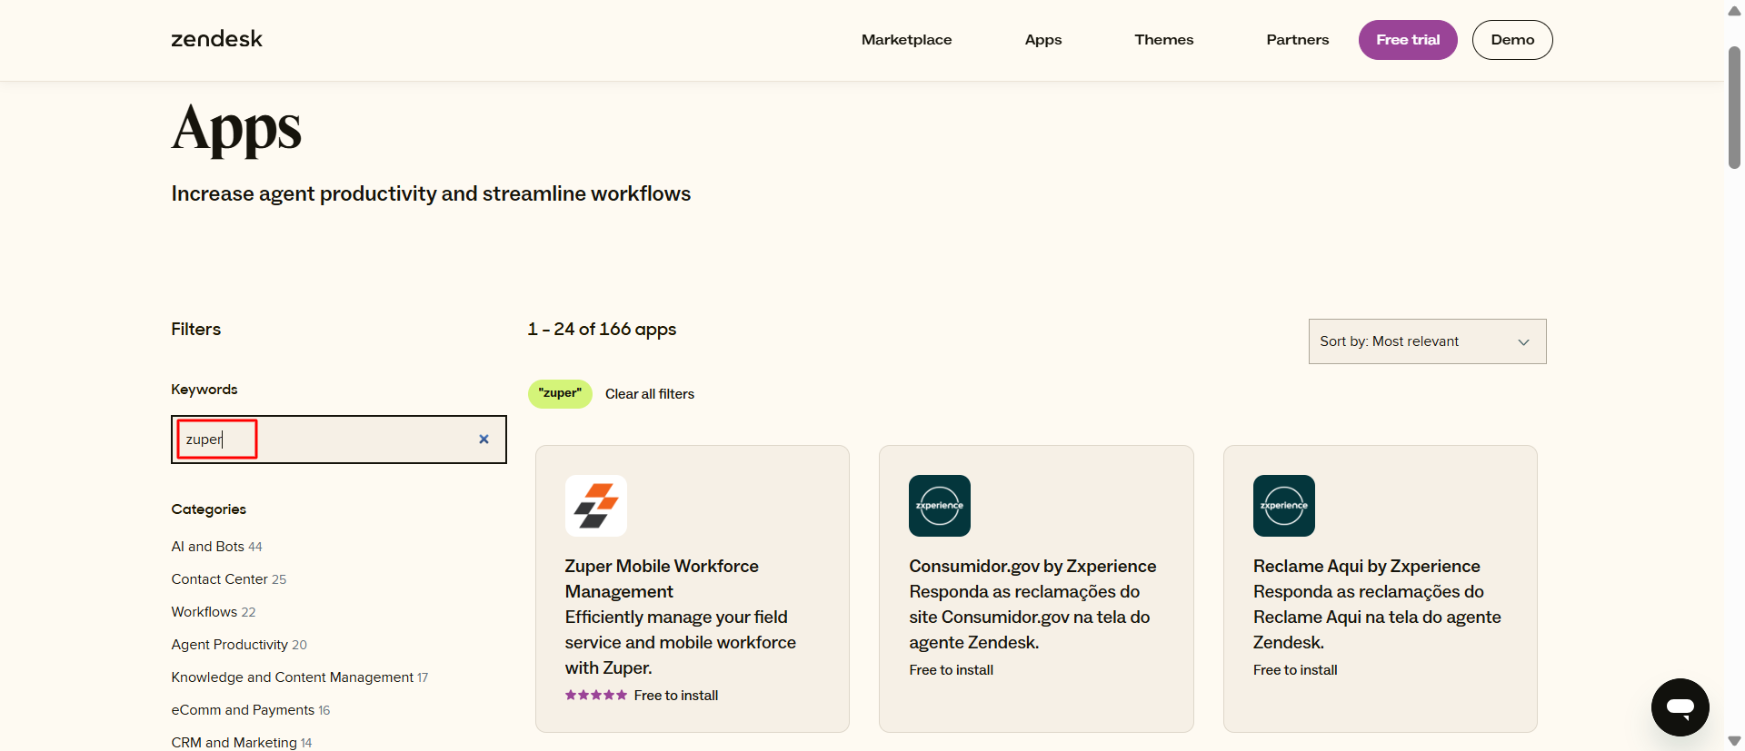Click the page scrollbar thumb
This screenshot has width=1745, height=751.
coord(1734,107)
